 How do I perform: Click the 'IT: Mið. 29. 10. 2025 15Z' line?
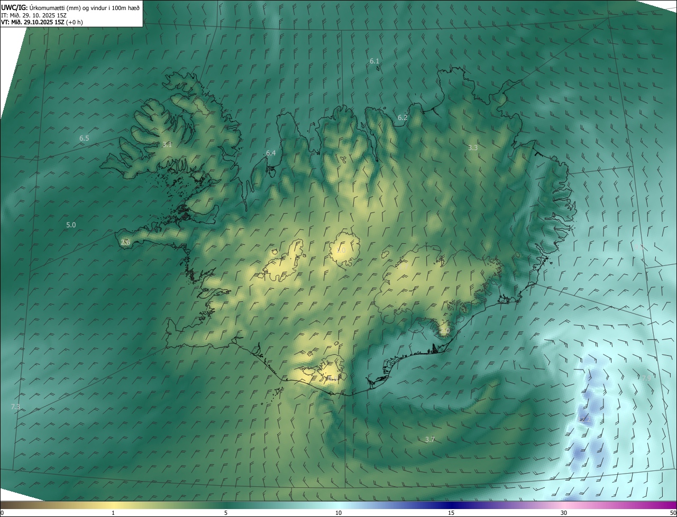34,15
